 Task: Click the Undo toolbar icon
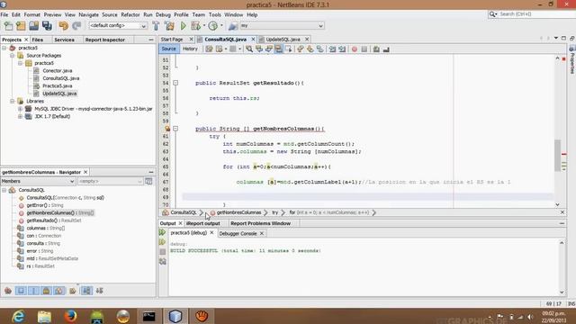click(x=64, y=26)
